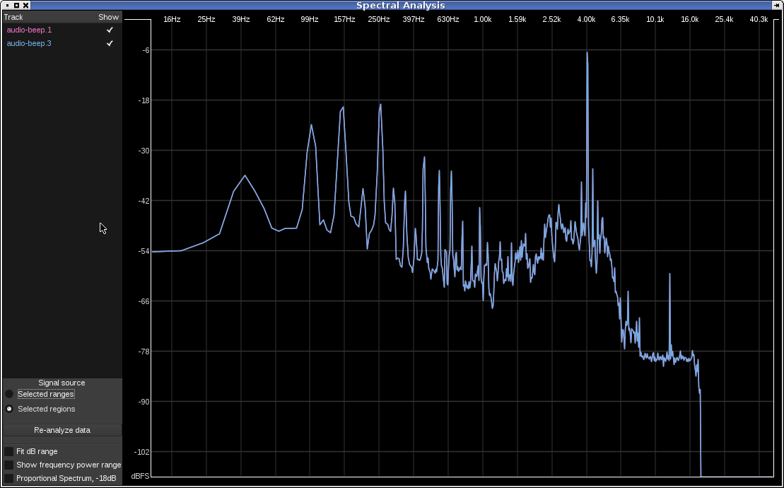The height and width of the screenshot is (488, 784).
Task: Click the pin icon in the title bar
Action: pos(776,5)
